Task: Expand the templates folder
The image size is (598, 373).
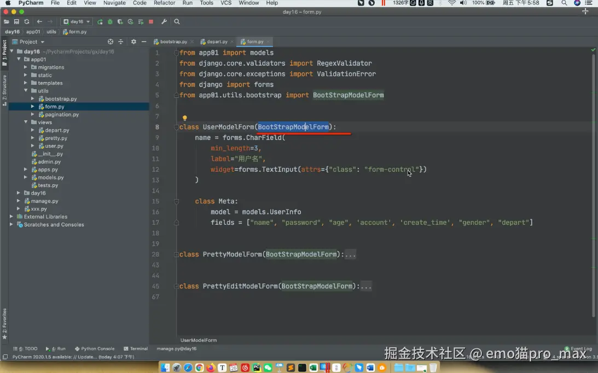Action: (x=26, y=83)
